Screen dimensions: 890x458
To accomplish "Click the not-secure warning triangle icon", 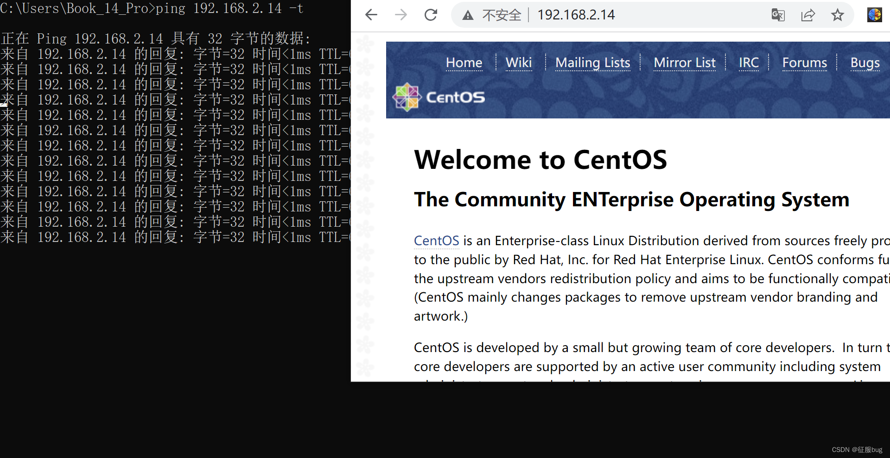I will (x=468, y=15).
